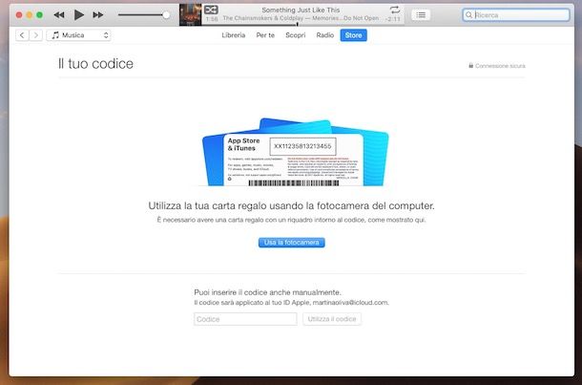Switch to the Scopri tab
This screenshot has height=385, width=582.
(296, 35)
